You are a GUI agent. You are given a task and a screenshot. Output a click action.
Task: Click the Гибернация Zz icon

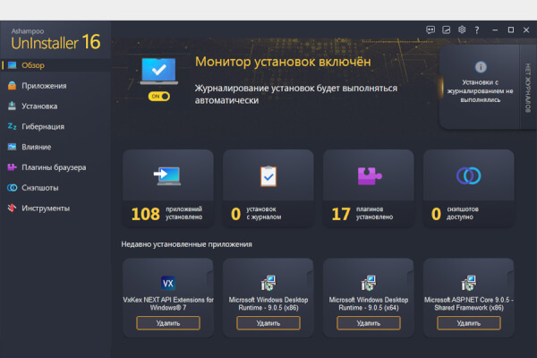(12, 126)
